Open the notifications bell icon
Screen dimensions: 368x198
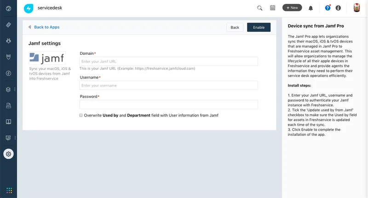pos(311,8)
